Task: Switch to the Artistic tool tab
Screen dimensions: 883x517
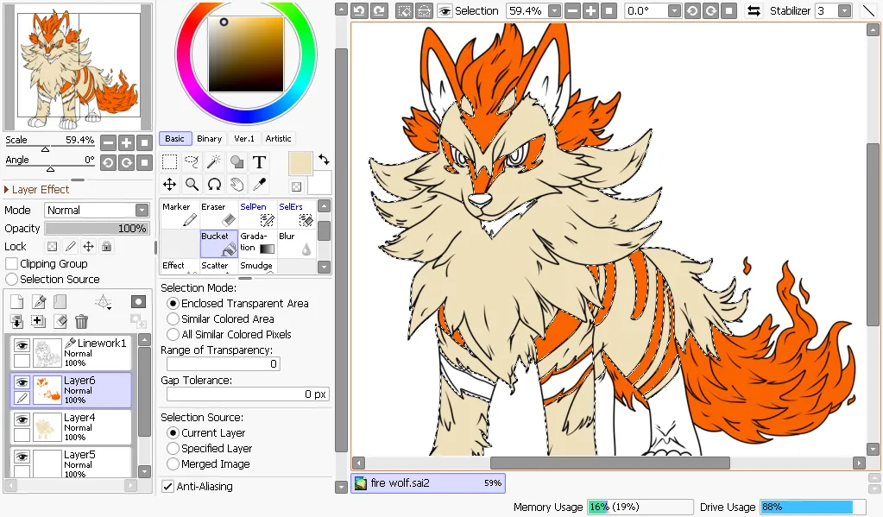Action: 278,139
